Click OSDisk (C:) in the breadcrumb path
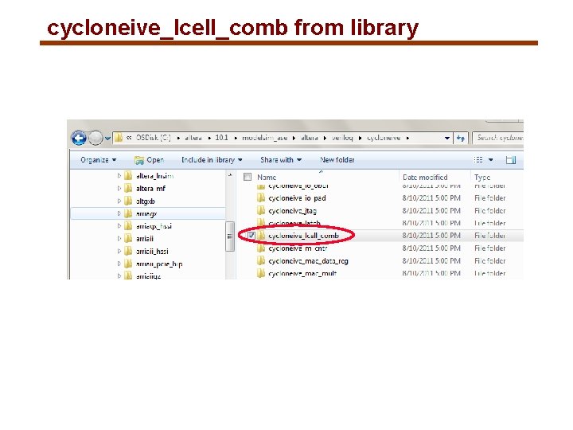This screenshot has width=573, height=430. click(x=153, y=138)
